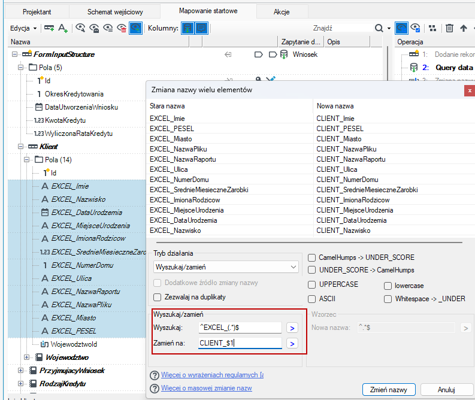The width and height of the screenshot is (475, 400).
Task: Expand the PrzyjmujacyWniosek tree node
Action: point(20,370)
